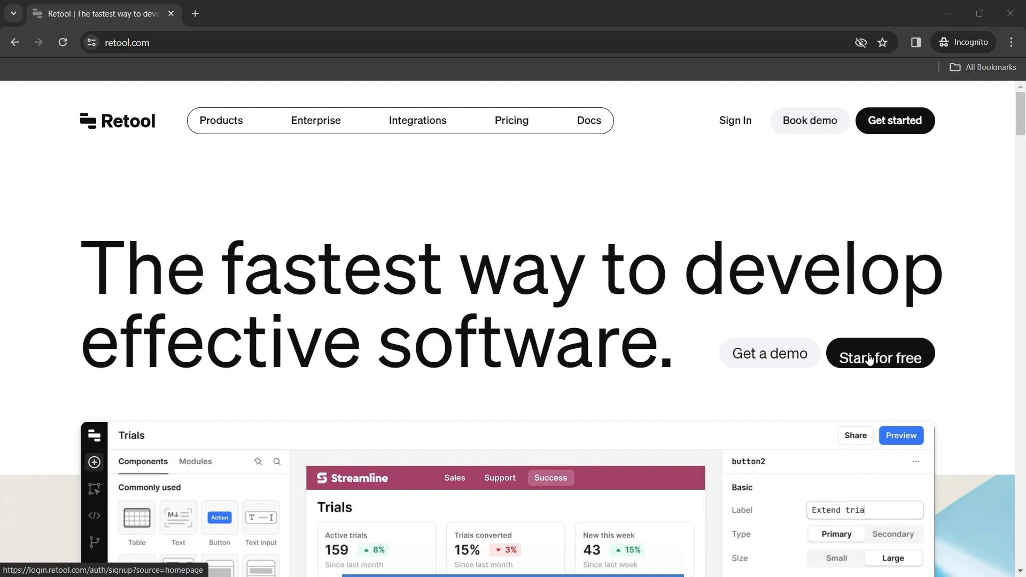Click the add component plus icon in sidebar

pos(94,462)
